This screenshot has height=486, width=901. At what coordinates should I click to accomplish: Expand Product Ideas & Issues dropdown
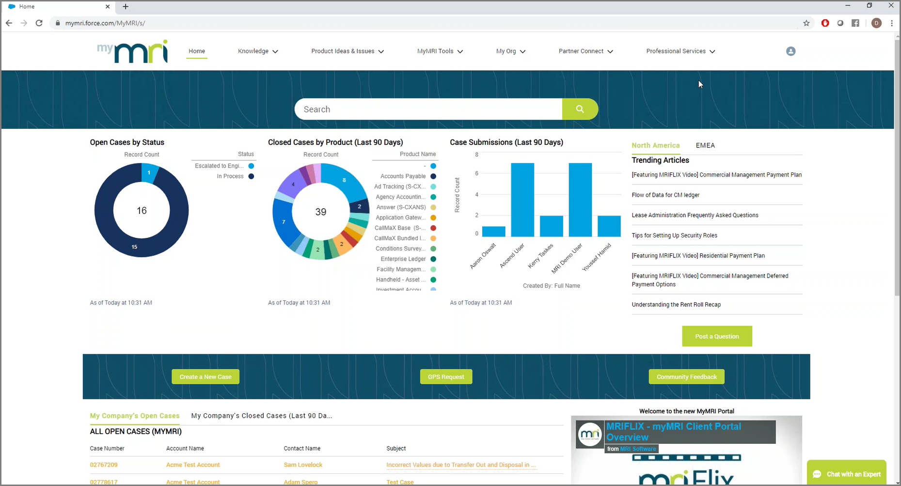[348, 51]
